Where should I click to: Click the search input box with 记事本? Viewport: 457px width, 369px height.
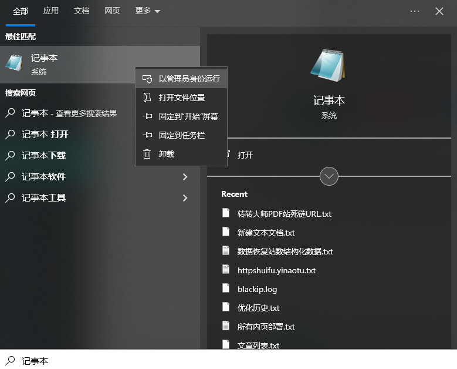pyautogui.click(x=223, y=361)
